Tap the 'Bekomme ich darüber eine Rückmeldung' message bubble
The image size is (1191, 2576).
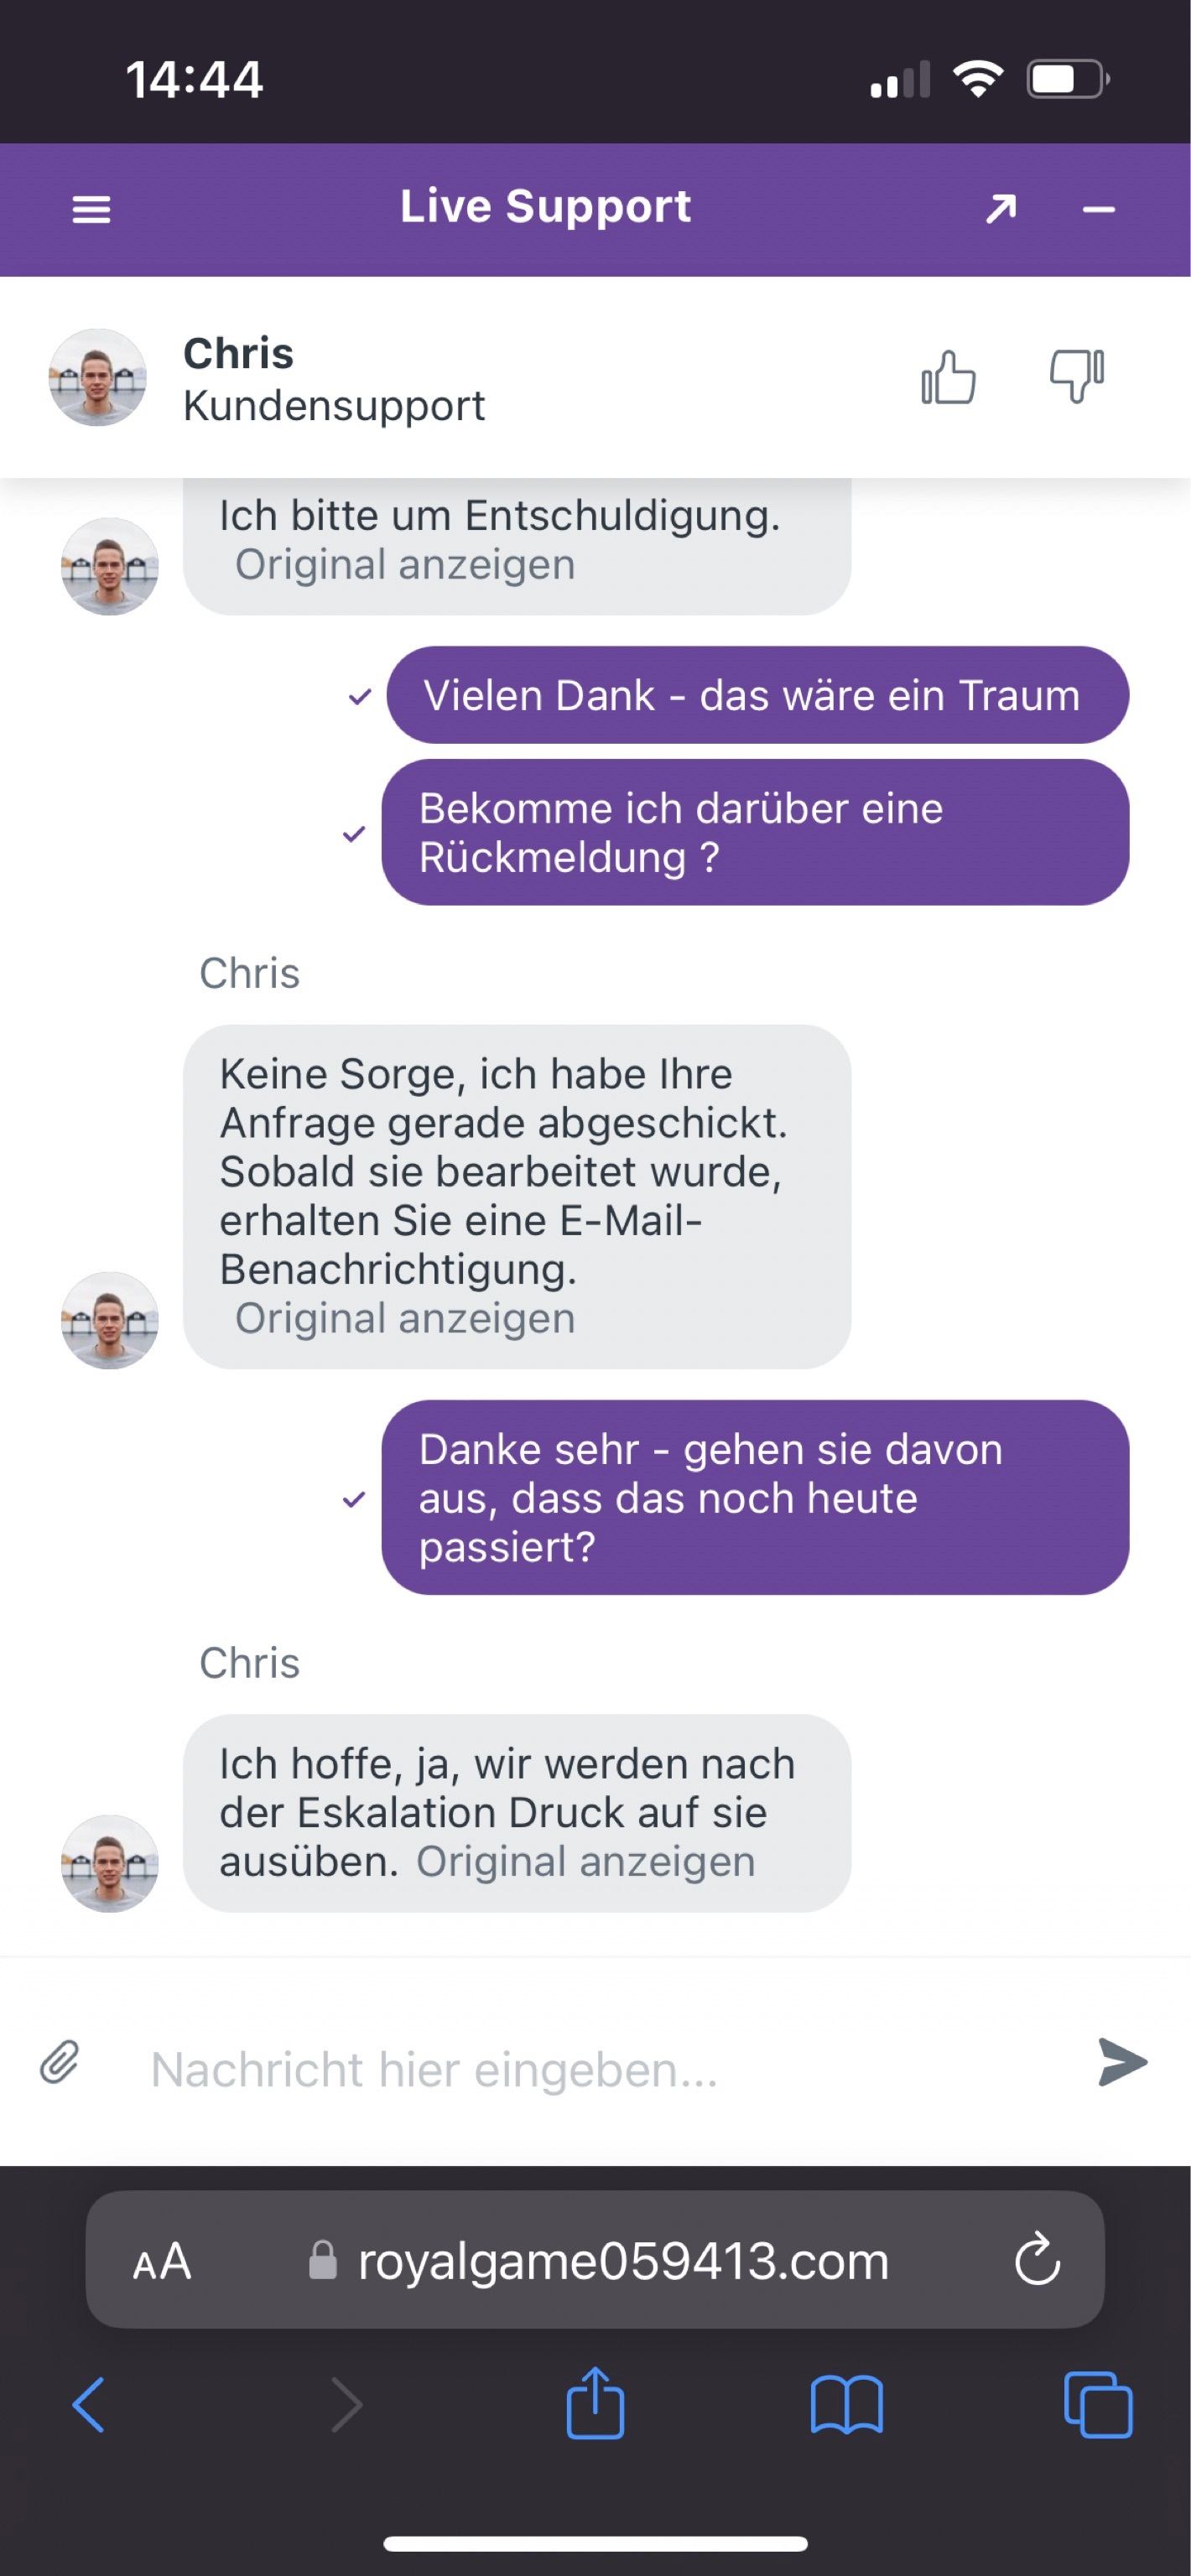coord(755,832)
